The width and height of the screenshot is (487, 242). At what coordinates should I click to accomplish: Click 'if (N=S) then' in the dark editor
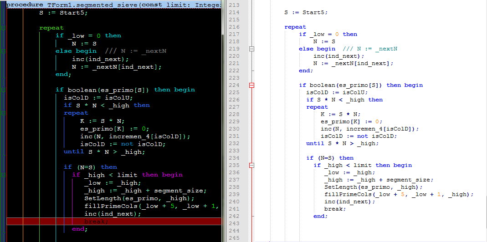pos(90,167)
